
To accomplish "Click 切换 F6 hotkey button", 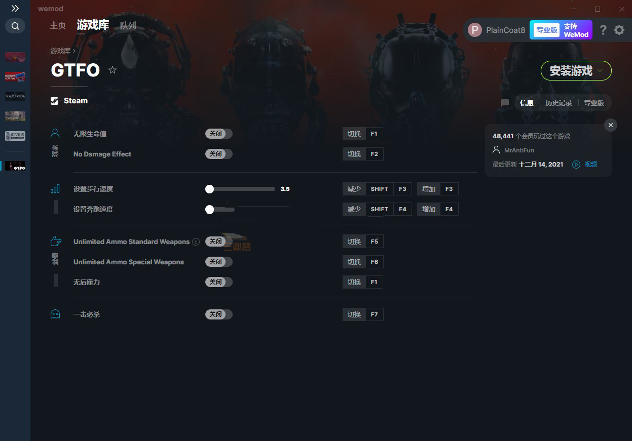I will [363, 262].
